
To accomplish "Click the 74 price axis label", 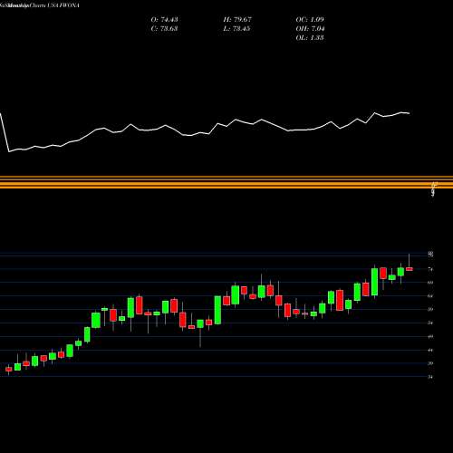I will (430, 269).
